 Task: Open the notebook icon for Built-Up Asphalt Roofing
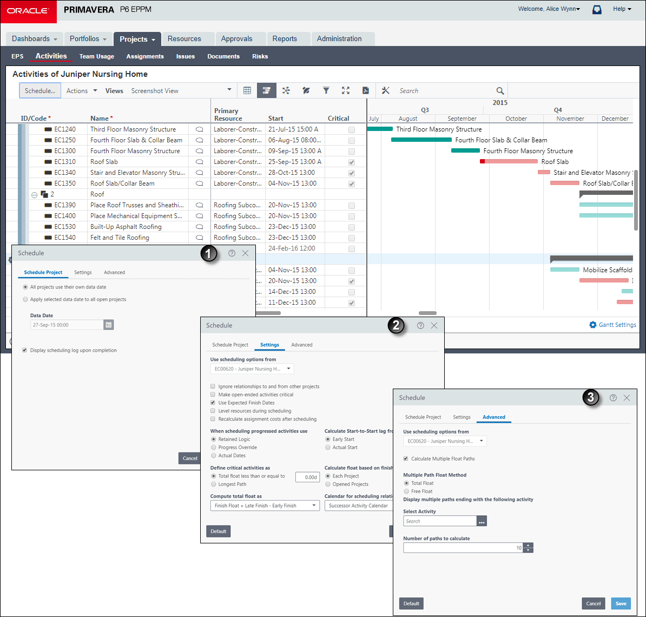click(x=200, y=227)
